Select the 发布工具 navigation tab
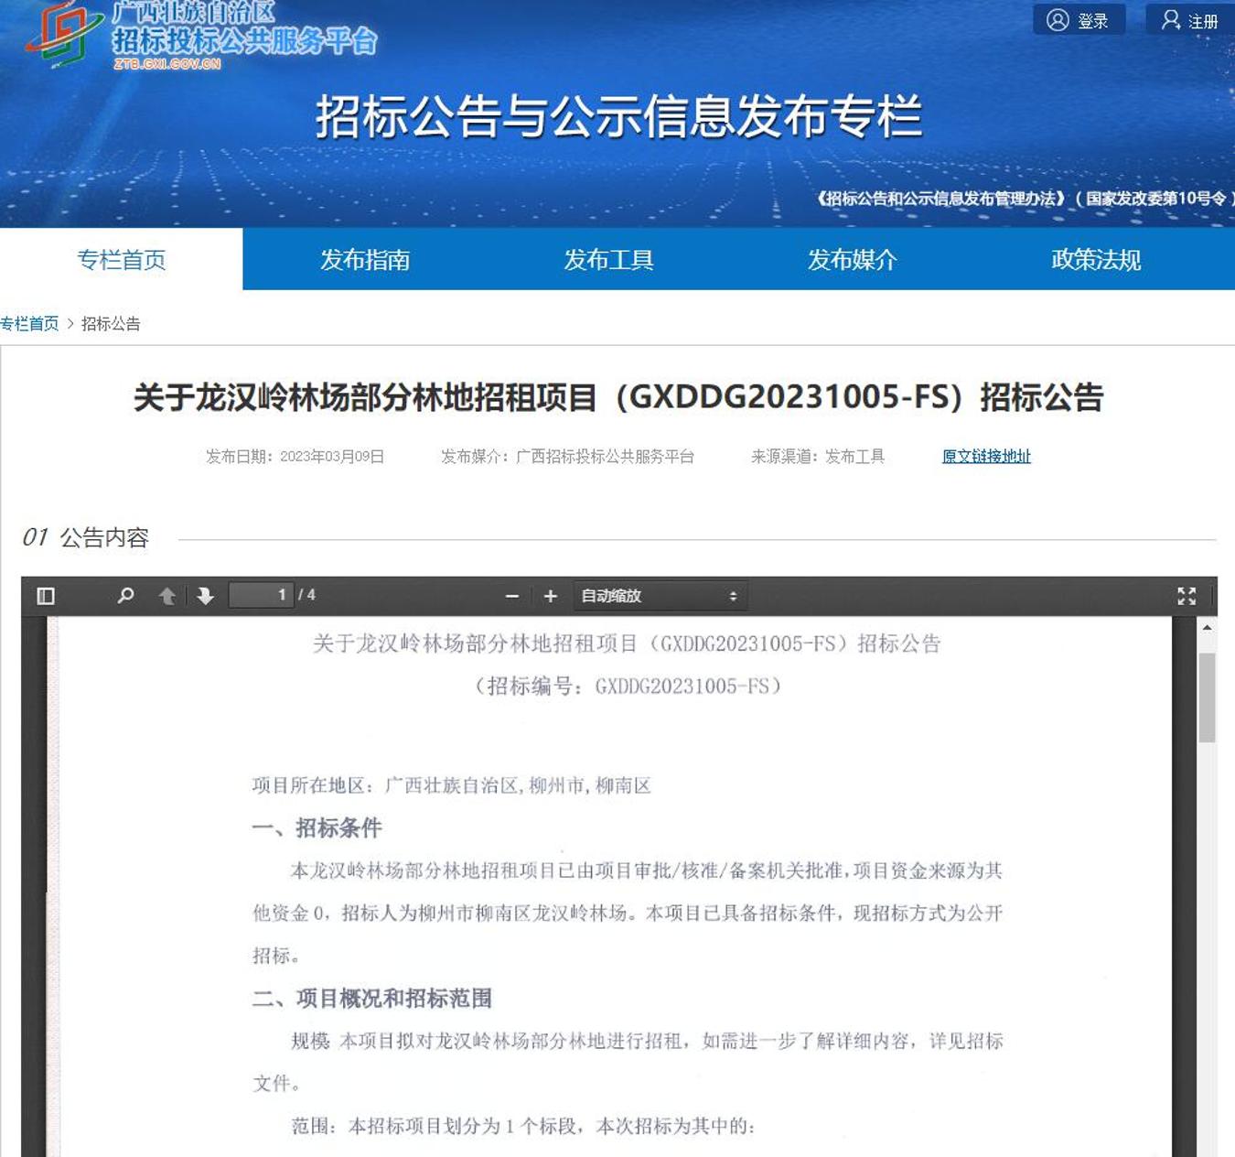The height and width of the screenshot is (1157, 1235). (x=608, y=260)
